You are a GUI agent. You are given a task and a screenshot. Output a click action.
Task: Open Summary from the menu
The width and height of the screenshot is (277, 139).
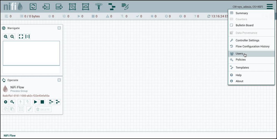point(251,13)
